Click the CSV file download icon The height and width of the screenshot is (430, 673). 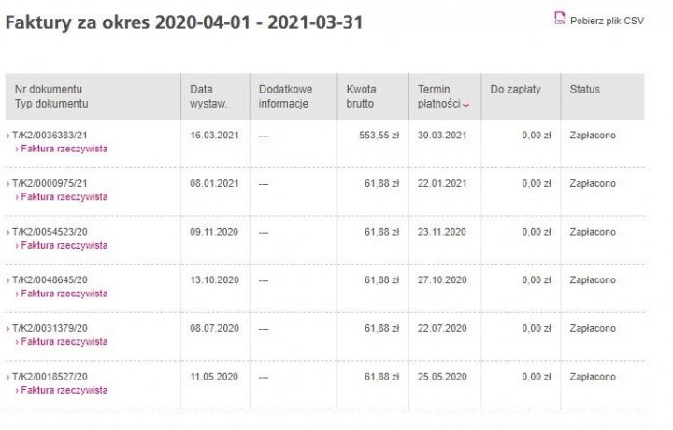[560, 18]
